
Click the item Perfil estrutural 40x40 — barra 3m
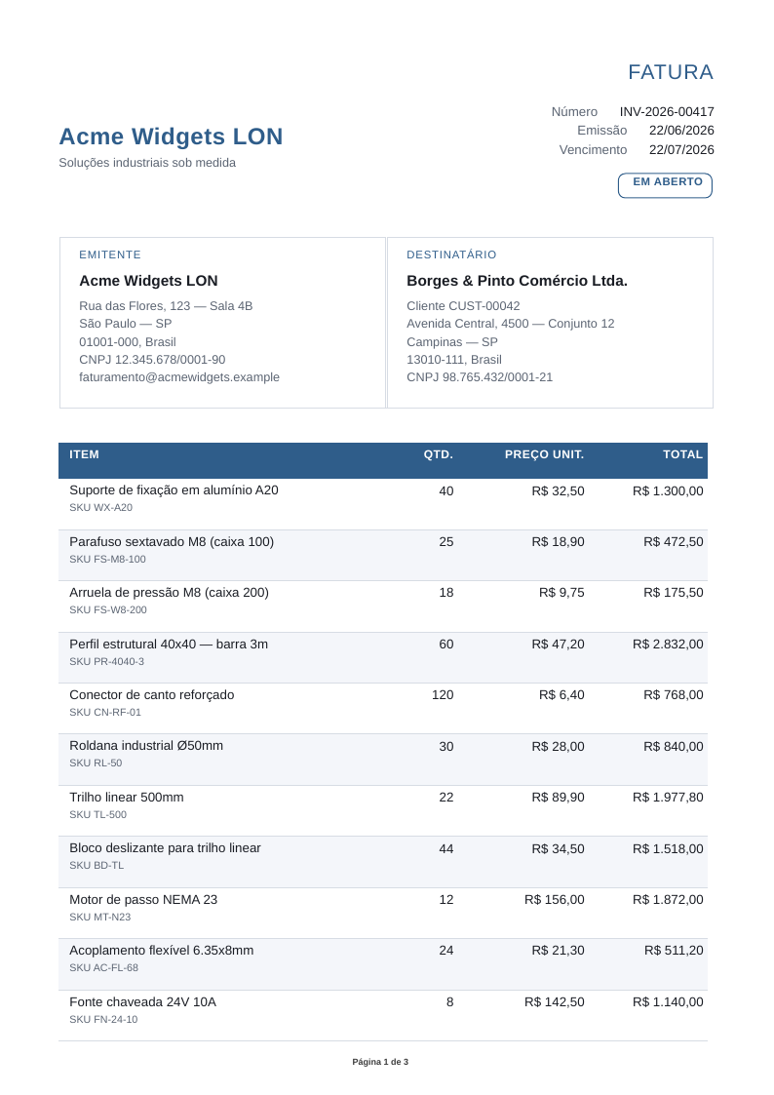tap(169, 644)
